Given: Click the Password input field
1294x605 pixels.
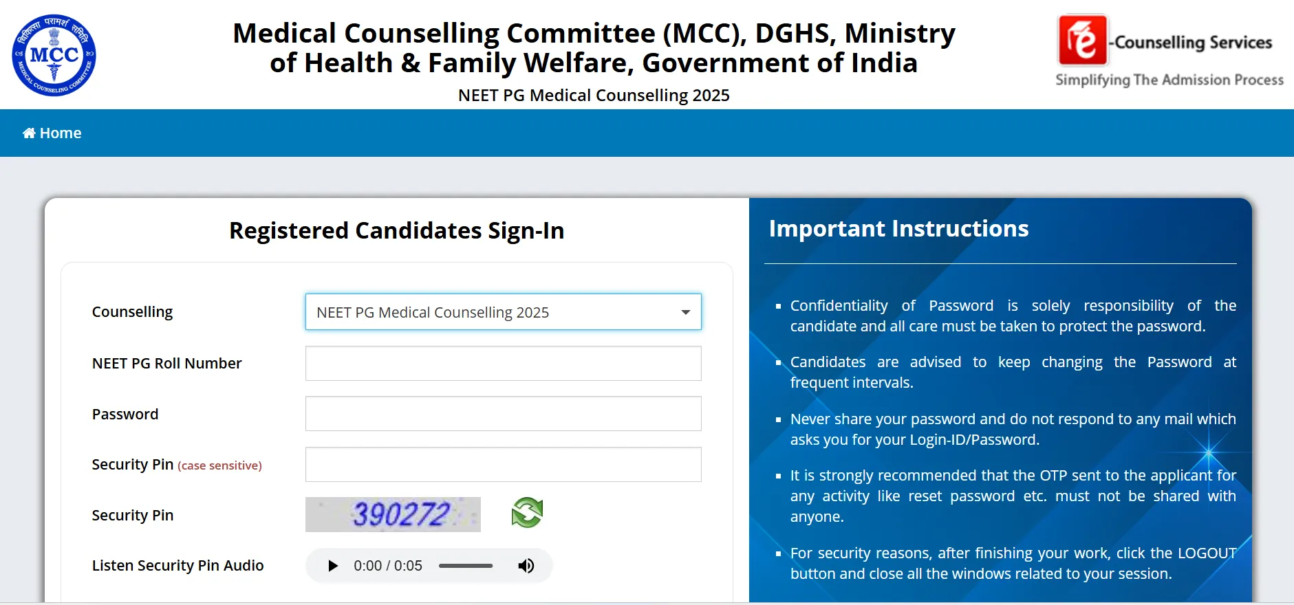Looking at the screenshot, I should coord(503,414).
